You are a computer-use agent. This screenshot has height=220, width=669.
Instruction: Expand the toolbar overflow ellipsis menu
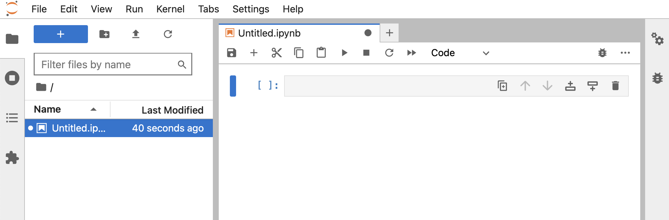(625, 53)
